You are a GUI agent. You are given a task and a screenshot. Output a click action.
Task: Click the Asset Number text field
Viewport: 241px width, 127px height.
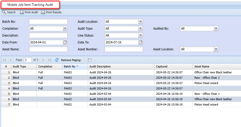click(124, 49)
